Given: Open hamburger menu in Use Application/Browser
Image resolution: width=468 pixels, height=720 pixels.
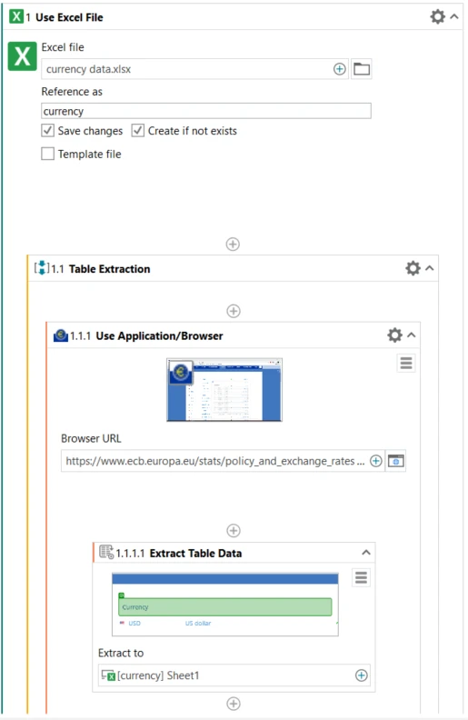Looking at the screenshot, I should [x=406, y=364].
